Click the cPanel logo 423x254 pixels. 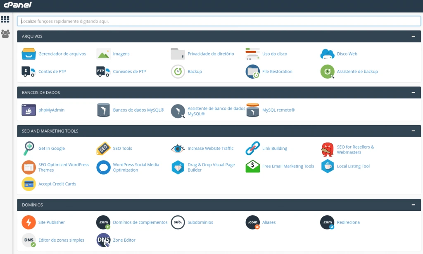(x=17, y=5)
